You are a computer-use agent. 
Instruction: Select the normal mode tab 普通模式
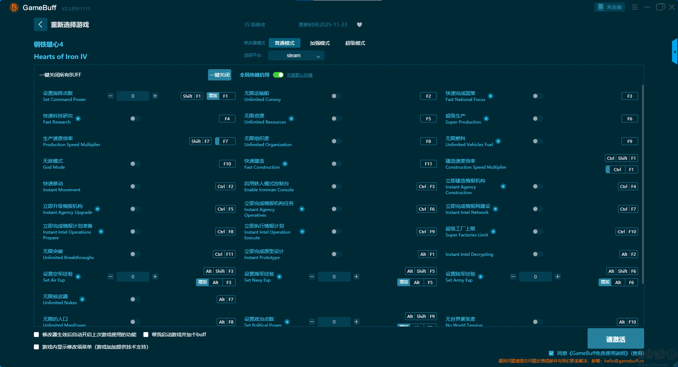(285, 43)
